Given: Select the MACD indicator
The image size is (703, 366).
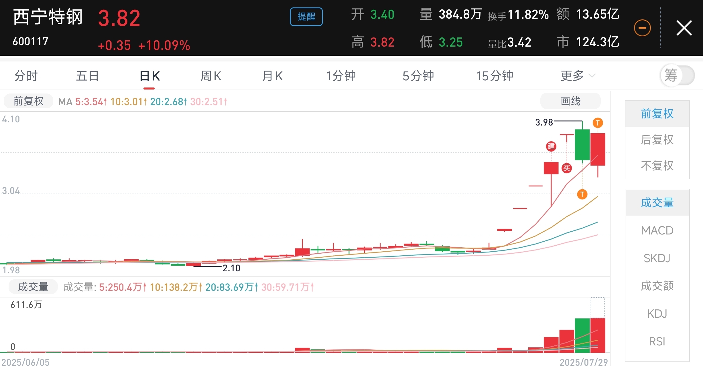Looking at the screenshot, I should [657, 230].
